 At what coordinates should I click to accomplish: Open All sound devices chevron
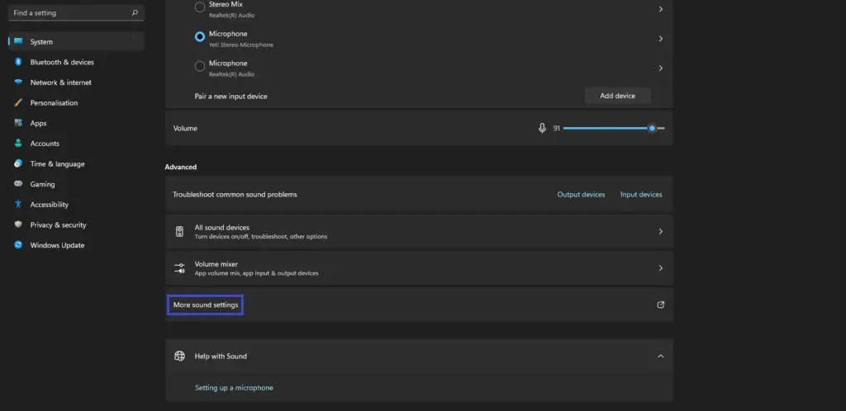[660, 232]
